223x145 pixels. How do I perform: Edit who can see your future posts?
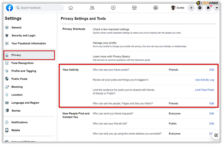tap(212, 70)
